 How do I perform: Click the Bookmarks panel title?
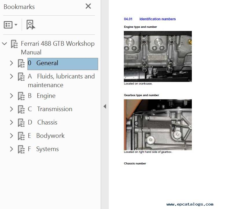tap(19, 7)
